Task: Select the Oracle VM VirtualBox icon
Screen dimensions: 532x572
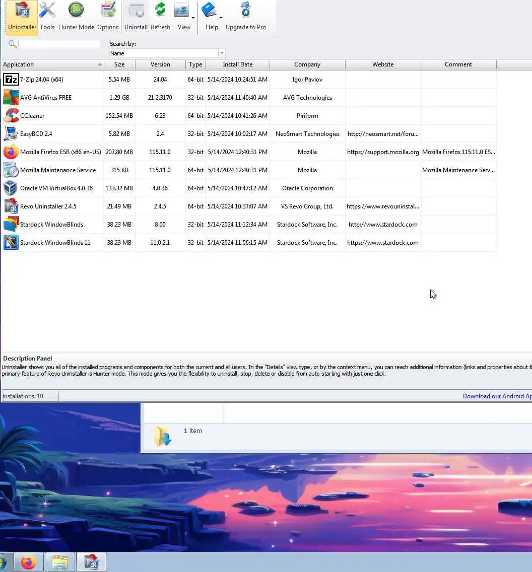Action: (x=11, y=188)
